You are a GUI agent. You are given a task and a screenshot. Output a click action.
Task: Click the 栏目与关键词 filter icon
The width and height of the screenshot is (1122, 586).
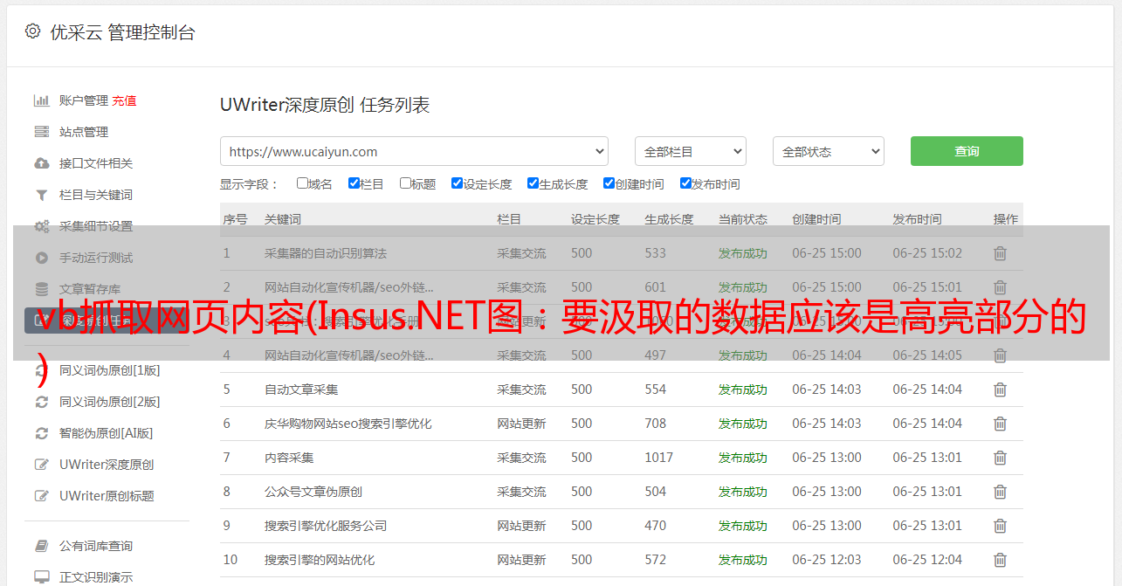(x=41, y=195)
